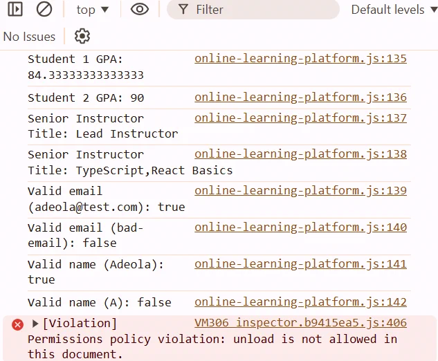
Task: Open the Default levels dropdown
Action: coord(394,10)
